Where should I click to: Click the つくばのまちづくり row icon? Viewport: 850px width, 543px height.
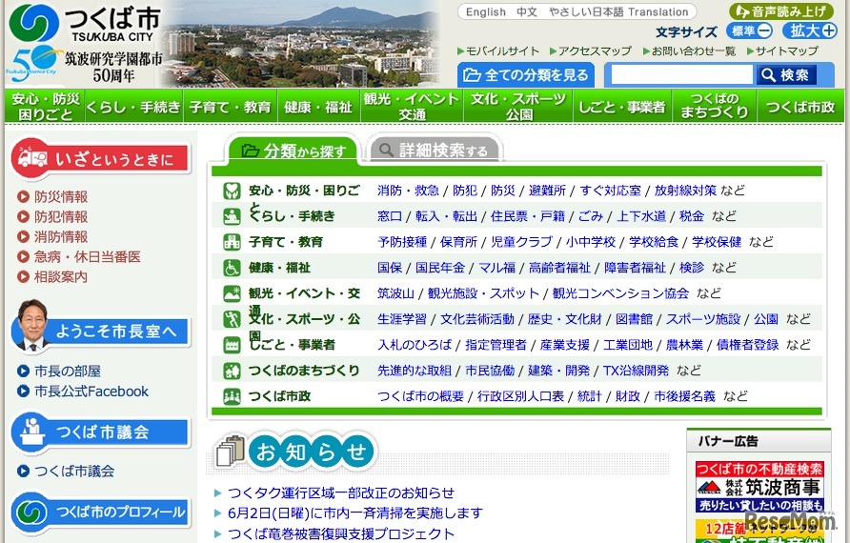tap(232, 371)
